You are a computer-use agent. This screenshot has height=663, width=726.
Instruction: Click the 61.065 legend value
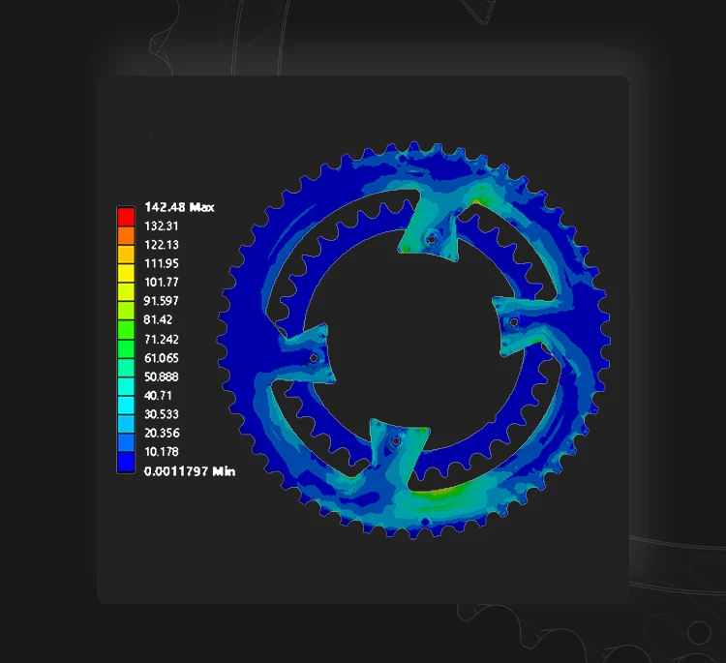(161, 358)
